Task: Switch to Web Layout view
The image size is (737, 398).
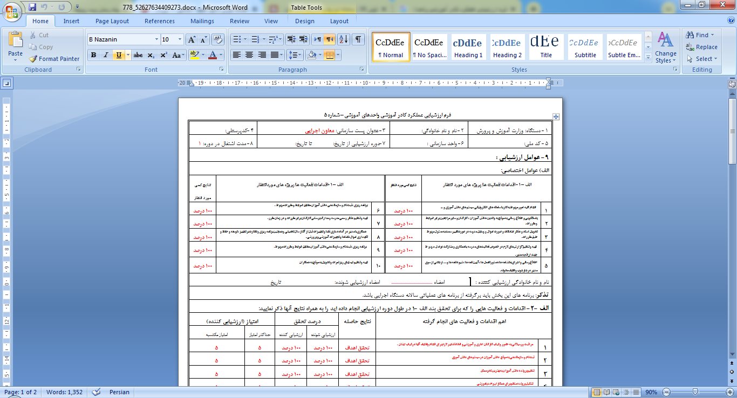Action: (616, 392)
